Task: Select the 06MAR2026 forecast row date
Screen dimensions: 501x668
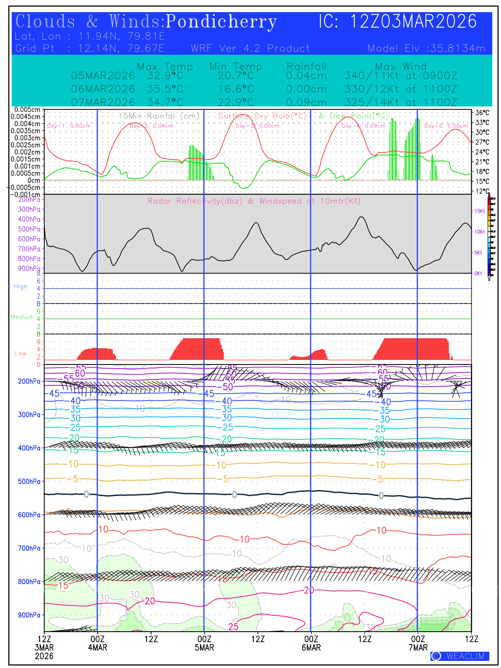Action: coord(103,89)
